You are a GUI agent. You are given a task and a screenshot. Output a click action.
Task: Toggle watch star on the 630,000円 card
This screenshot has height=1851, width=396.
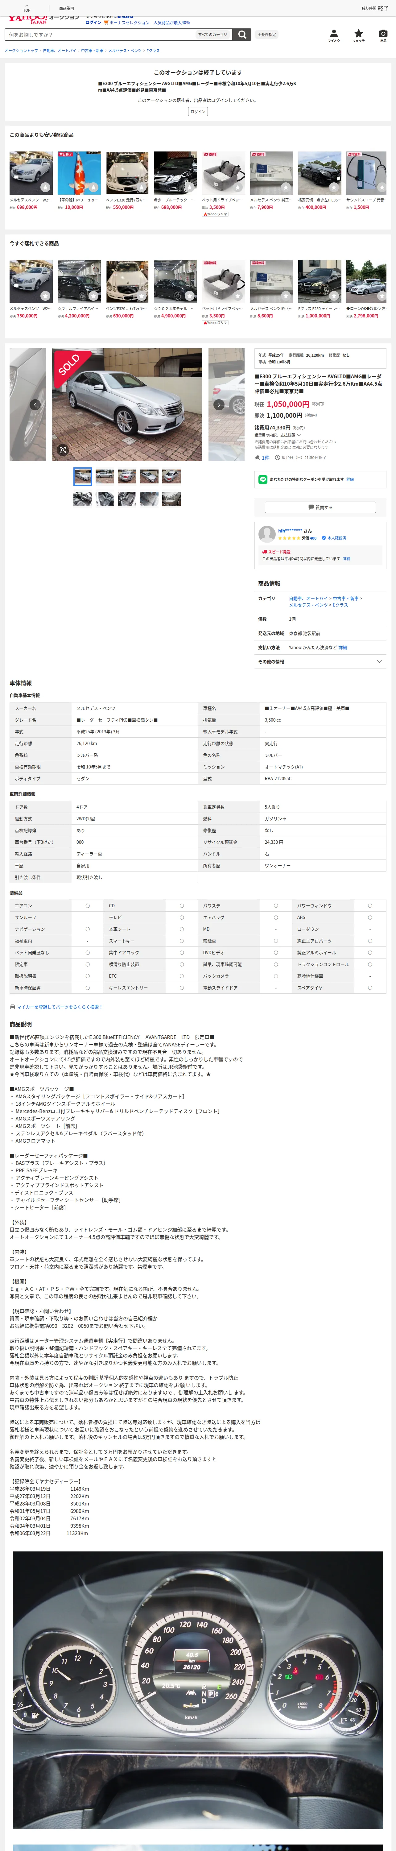tap(142, 296)
